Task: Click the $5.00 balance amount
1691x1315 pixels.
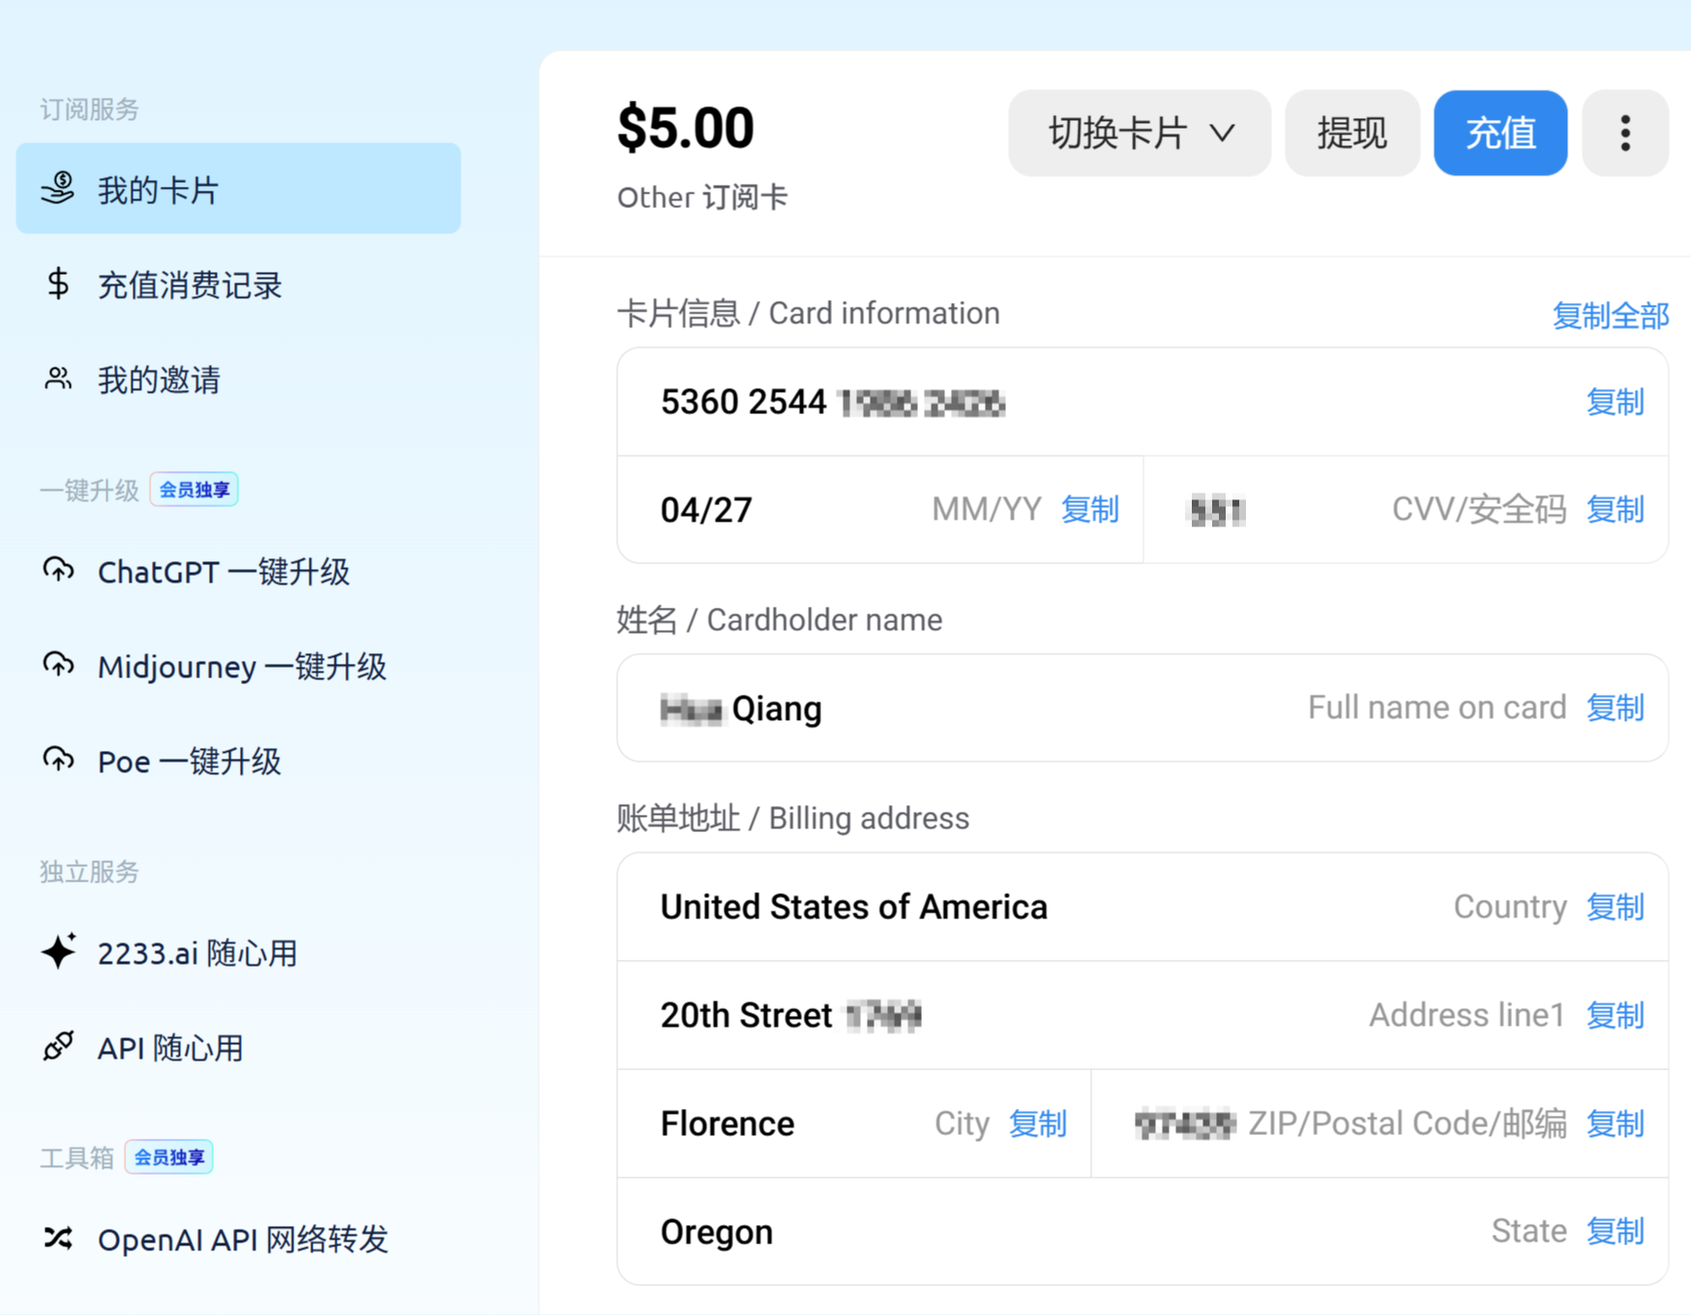Action: pyautogui.click(x=686, y=128)
